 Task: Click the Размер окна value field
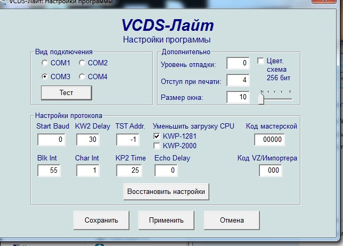pyautogui.click(x=238, y=97)
